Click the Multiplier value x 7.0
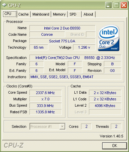This screenshot has width=129, height=152. (x=45, y=99)
